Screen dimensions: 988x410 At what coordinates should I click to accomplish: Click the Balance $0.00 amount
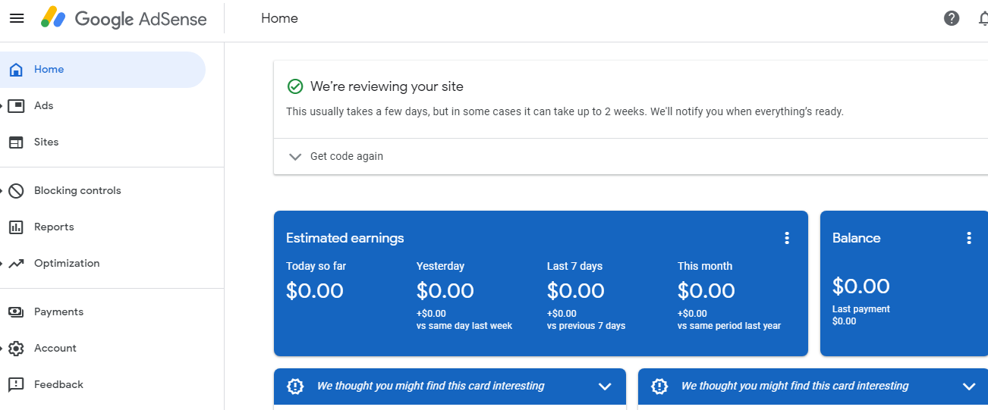[x=861, y=286]
